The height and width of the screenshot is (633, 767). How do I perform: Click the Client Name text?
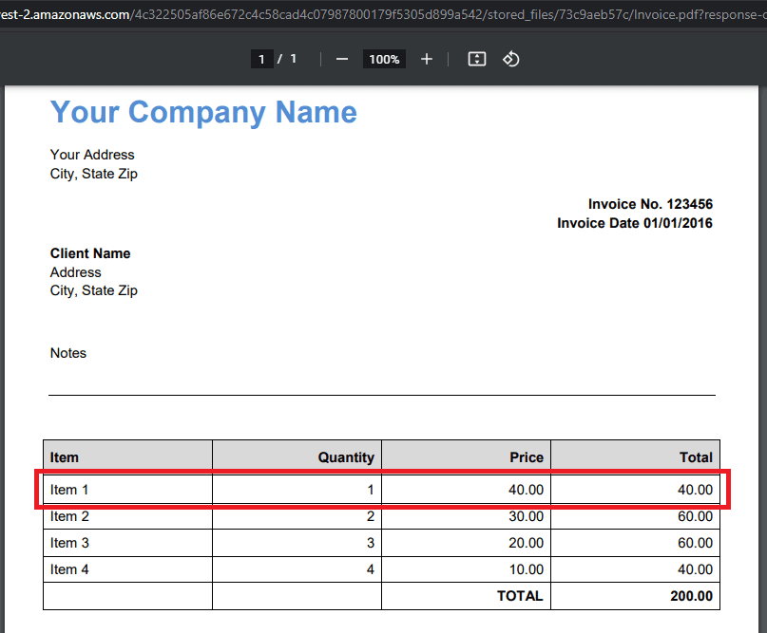coord(90,253)
